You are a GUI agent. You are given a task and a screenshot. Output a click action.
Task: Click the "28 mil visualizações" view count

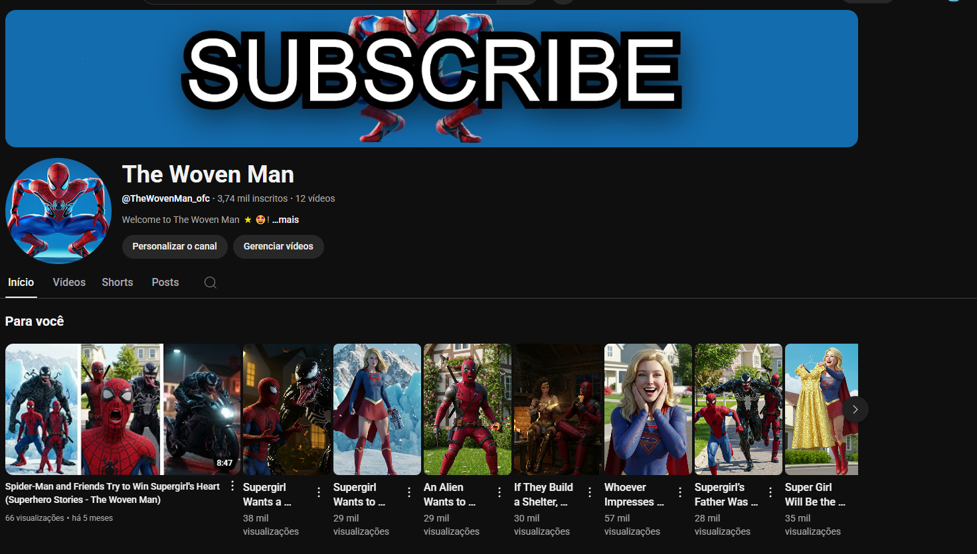pos(723,525)
